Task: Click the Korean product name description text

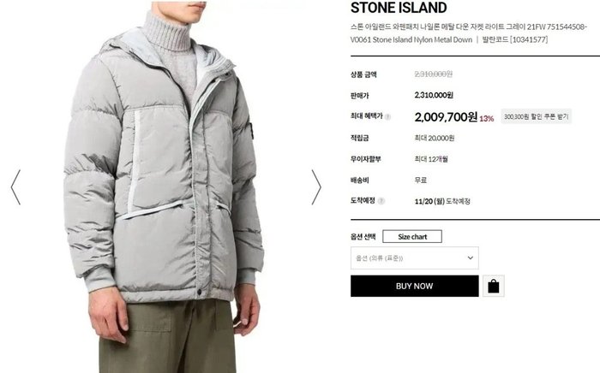Action: click(x=468, y=33)
